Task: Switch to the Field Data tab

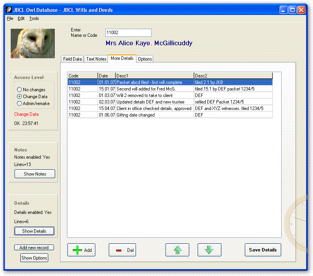Action: [72, 59]
